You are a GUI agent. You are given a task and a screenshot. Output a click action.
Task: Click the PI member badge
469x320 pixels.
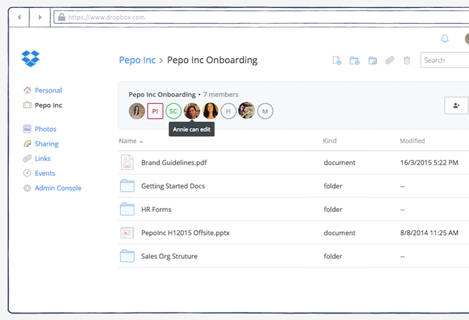tap(155, 111)
